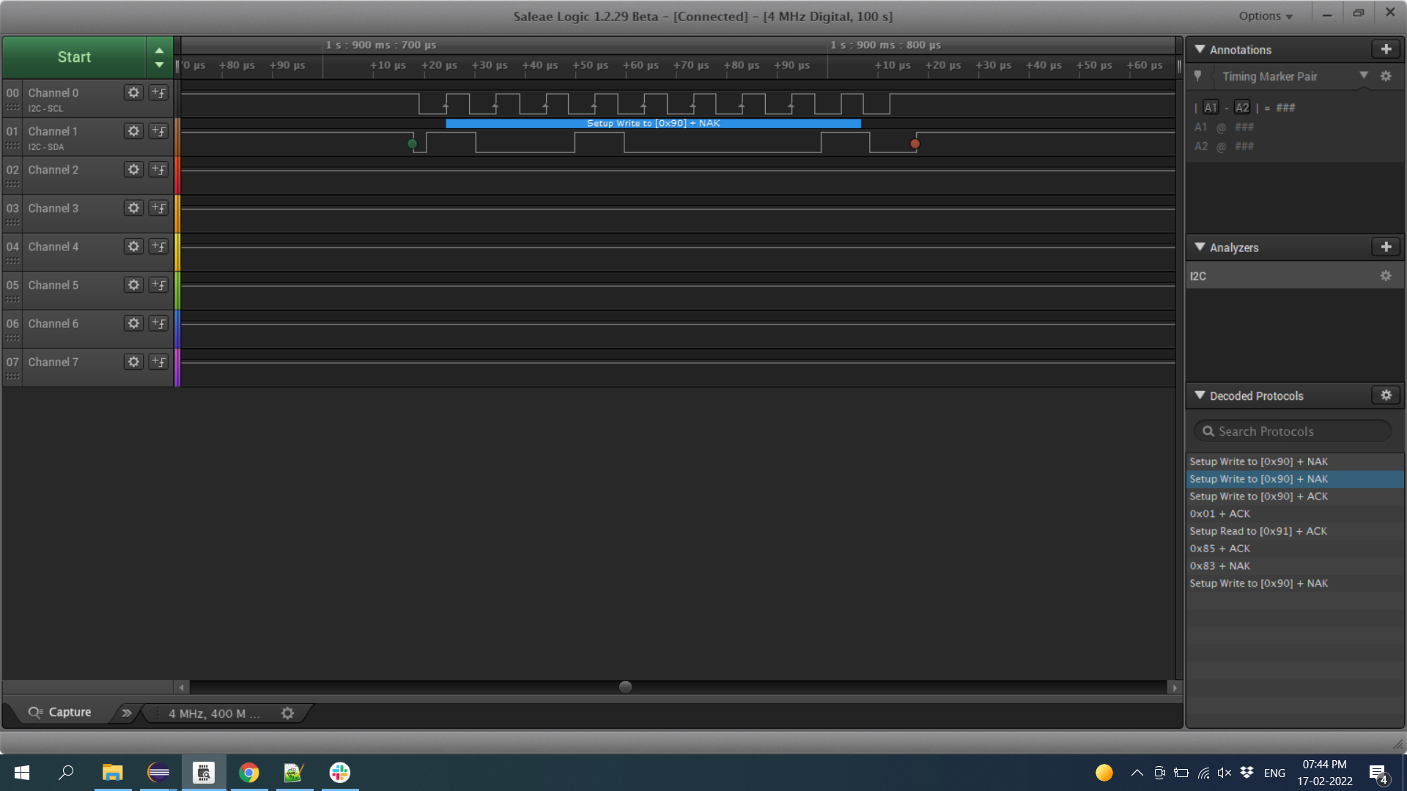Select 0x83 + NAK decoded row
This screenshot has width=1407, height=791.
point(1295,566)
